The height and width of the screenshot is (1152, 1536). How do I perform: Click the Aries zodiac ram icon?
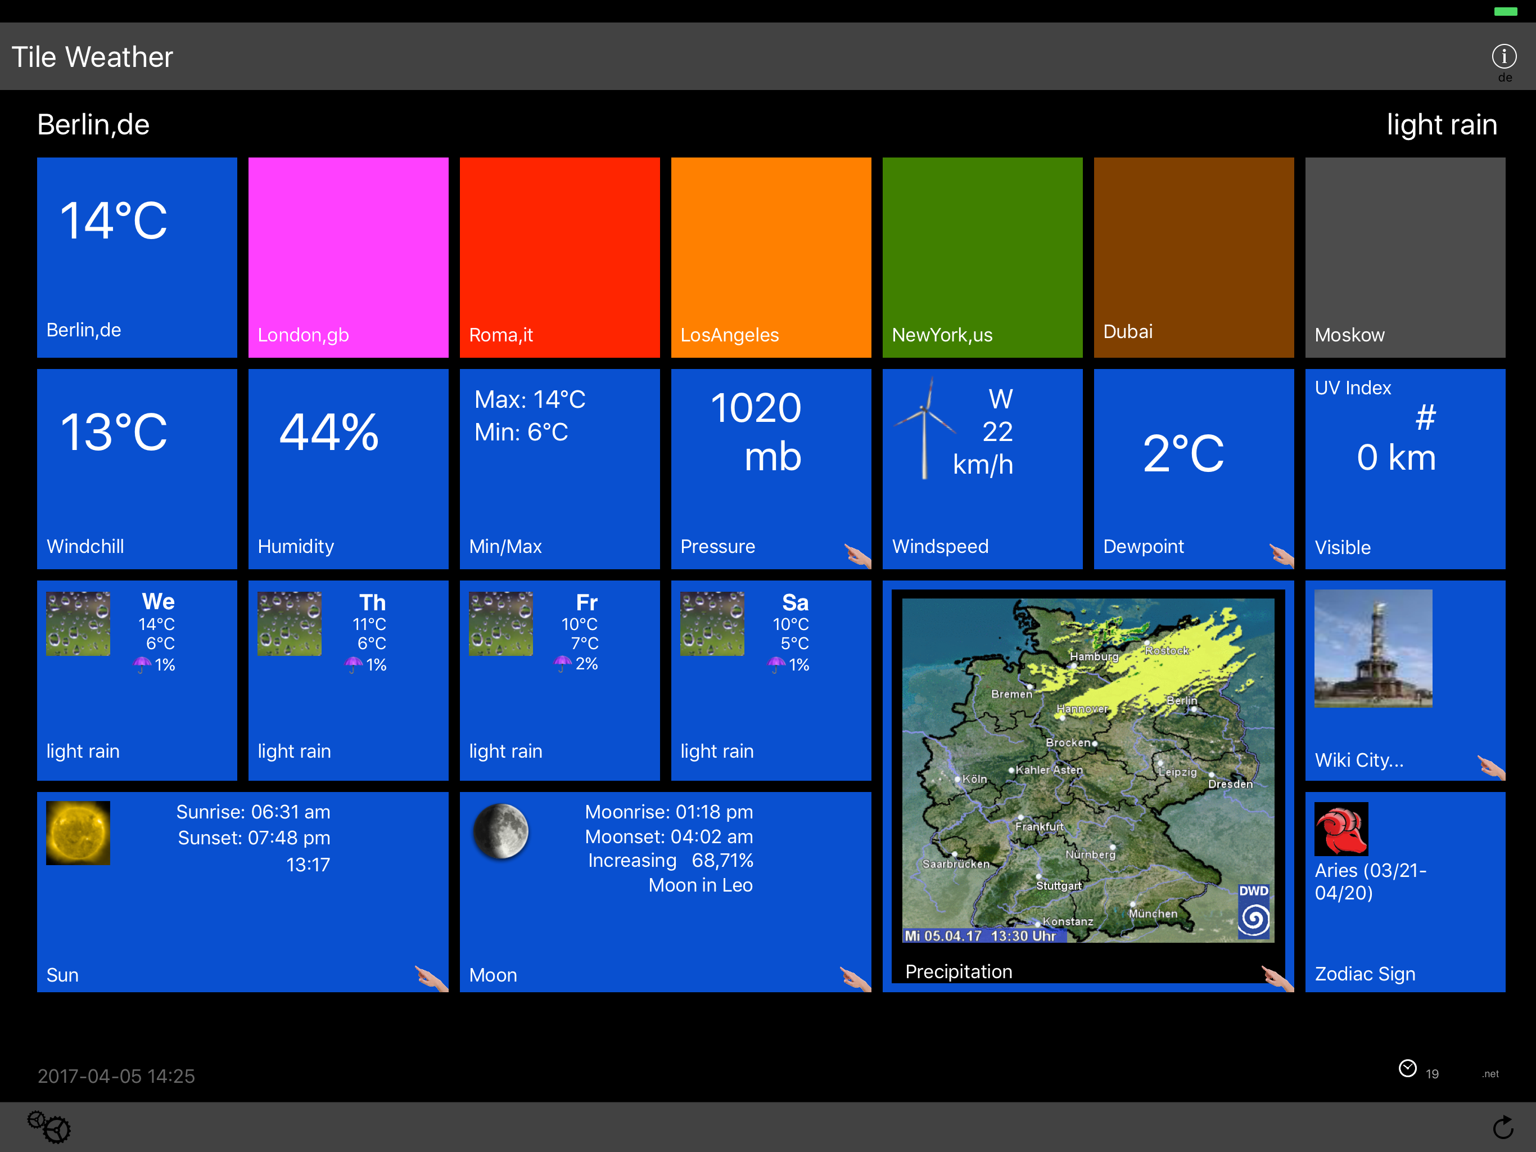(x=1341, y=829)
